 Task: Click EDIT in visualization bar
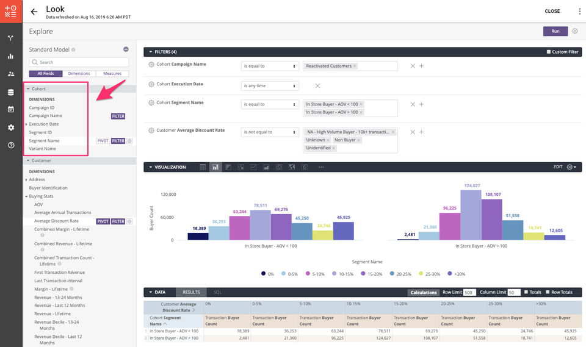(x=557, y=167)
